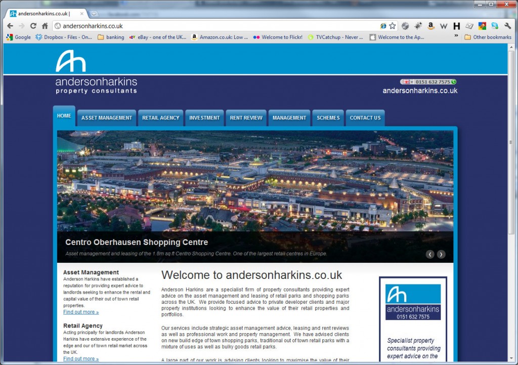Viewport: 518px width, 365px height.
Task: Open the MANAGEMENT tab
Action: click(x=289, y=117)
